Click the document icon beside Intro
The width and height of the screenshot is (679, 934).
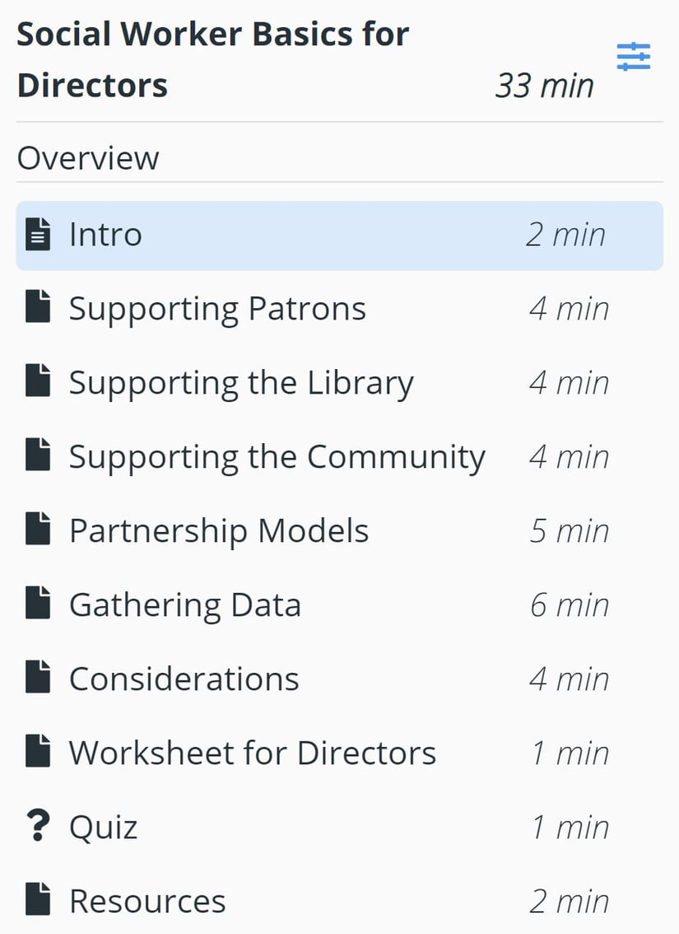[x=37, y=234]
